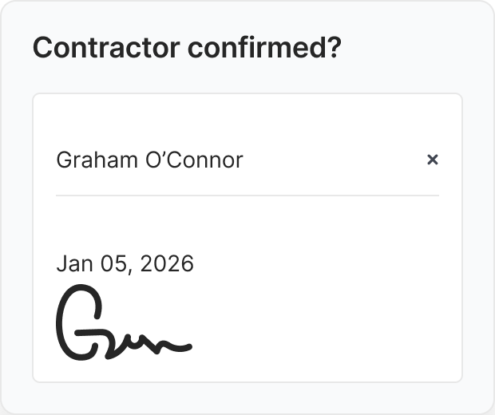Click the first name 'Graham'
Screen dimensions: 495x415
pos(83,160)
